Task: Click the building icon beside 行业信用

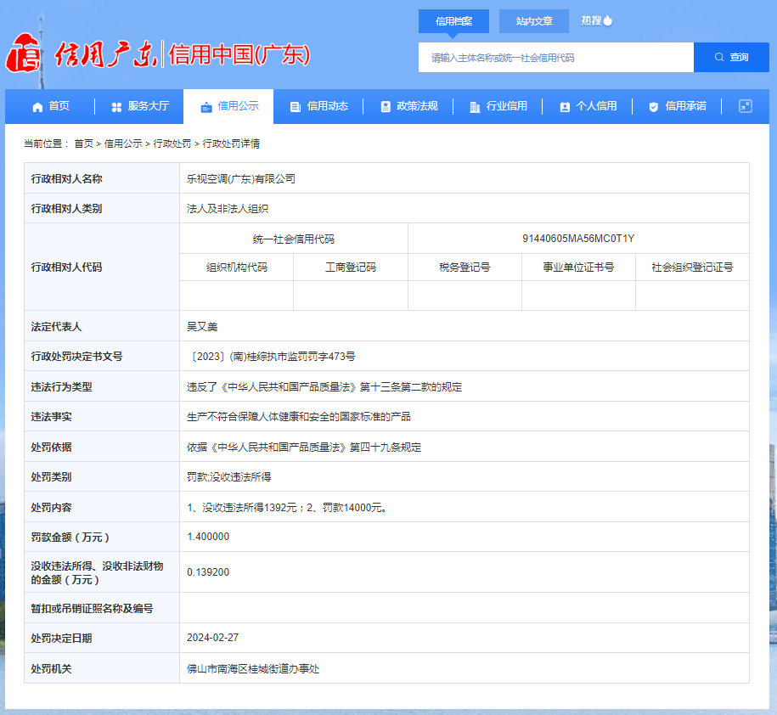Action: (475, 107)
